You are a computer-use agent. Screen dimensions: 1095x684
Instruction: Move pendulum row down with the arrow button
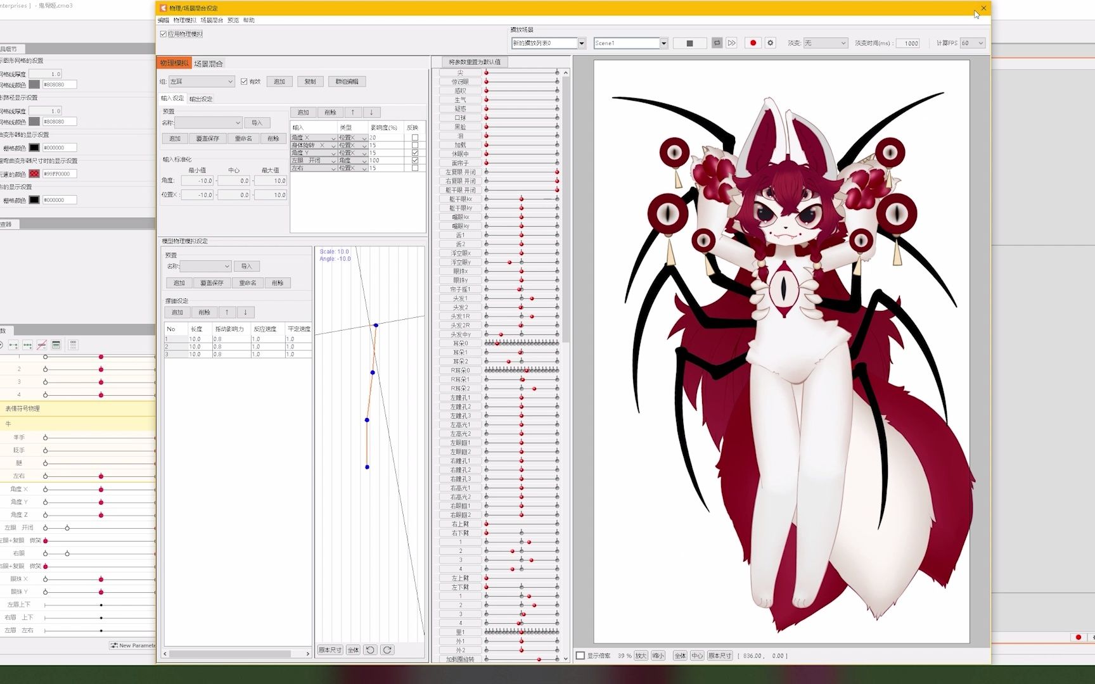[245, 312]
